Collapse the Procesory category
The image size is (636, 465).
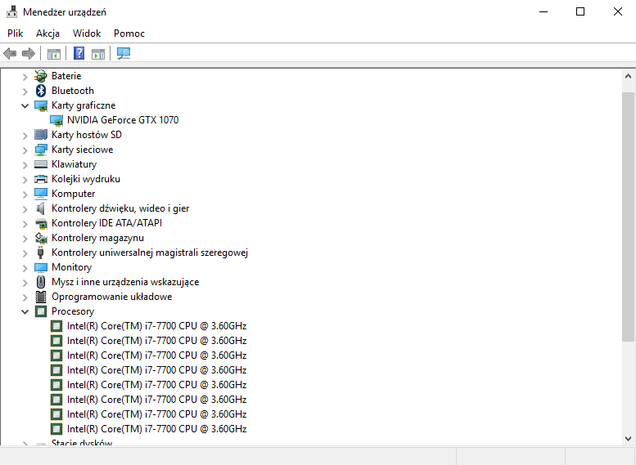coord(25,311)
